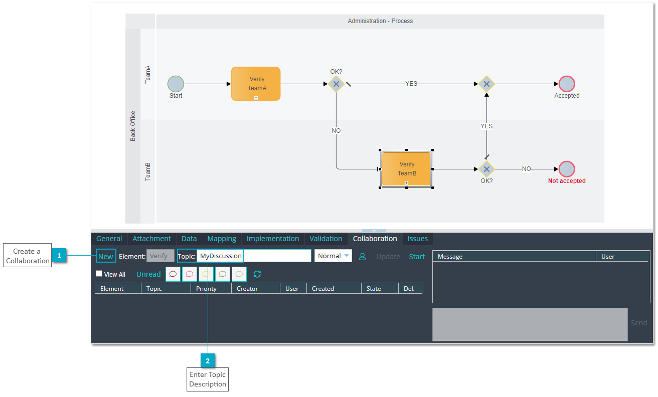Select the OK? gateway in TeamB lane

(486, 169)
